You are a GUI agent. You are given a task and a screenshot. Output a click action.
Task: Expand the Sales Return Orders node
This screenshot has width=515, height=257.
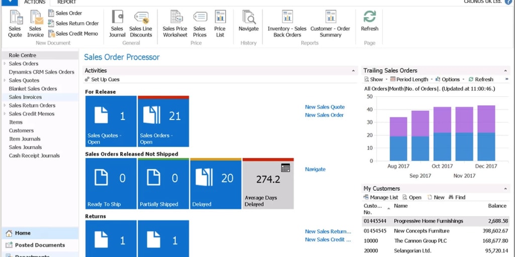[x=5, y=105]
